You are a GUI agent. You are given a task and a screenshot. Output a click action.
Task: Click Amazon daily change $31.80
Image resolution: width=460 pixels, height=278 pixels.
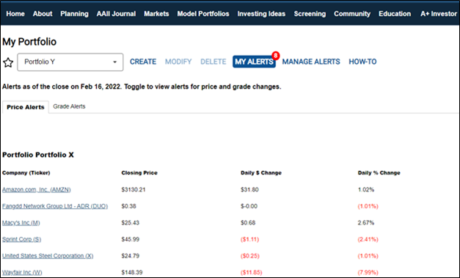point(249,190)
